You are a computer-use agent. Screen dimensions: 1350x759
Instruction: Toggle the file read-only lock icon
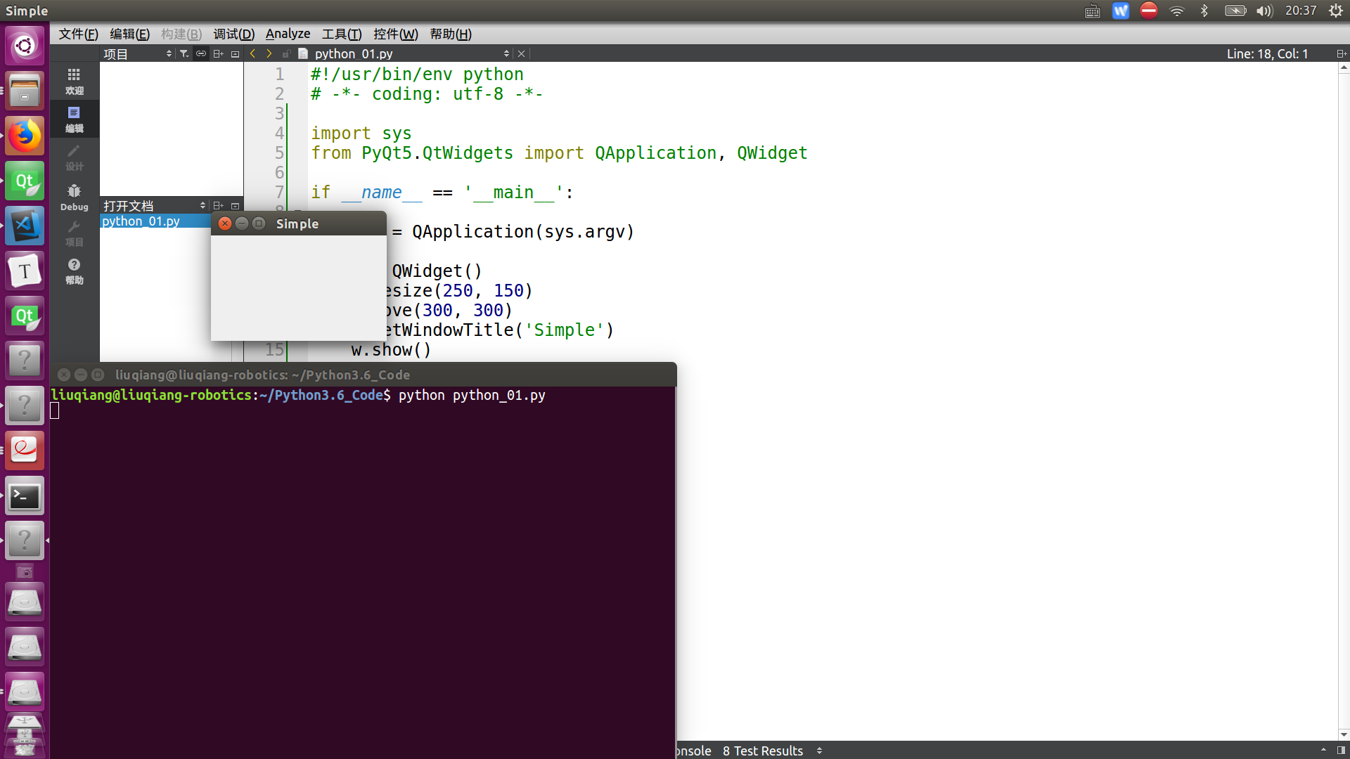tap(286, 53)
